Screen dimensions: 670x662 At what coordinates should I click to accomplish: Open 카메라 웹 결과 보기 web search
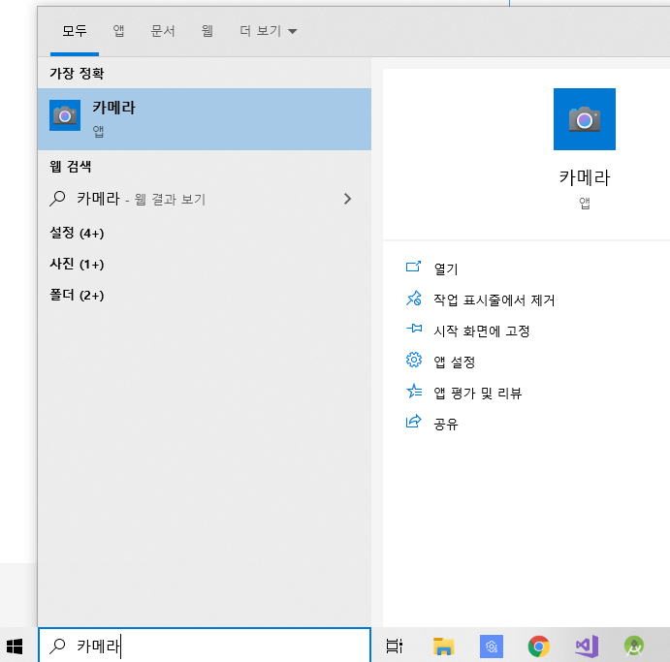pos(205,199)
